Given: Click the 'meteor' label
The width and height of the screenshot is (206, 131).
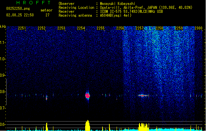Looking at the screenshot, I should (47, 10).
